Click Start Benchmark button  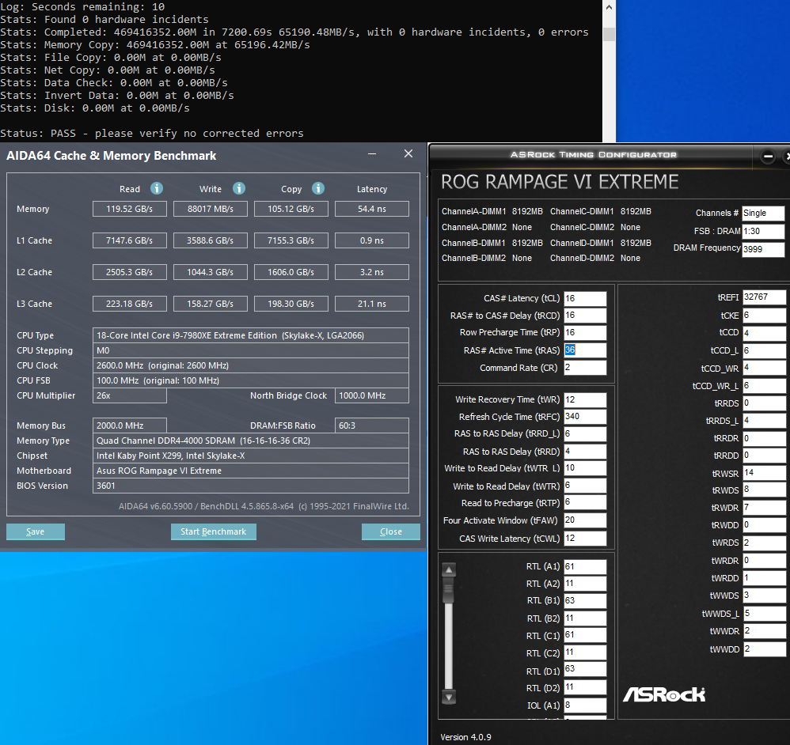214,531
